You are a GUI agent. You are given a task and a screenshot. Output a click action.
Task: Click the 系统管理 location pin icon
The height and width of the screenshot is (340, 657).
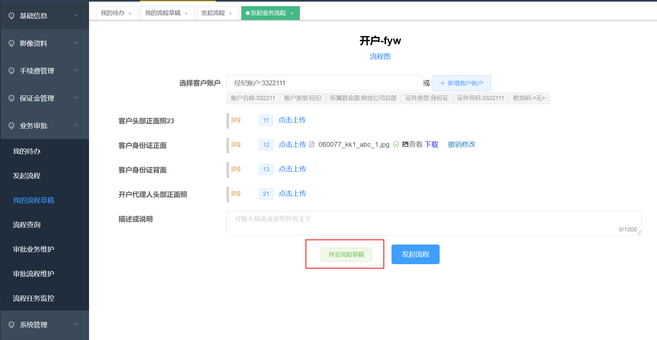(x=11, y=325)
